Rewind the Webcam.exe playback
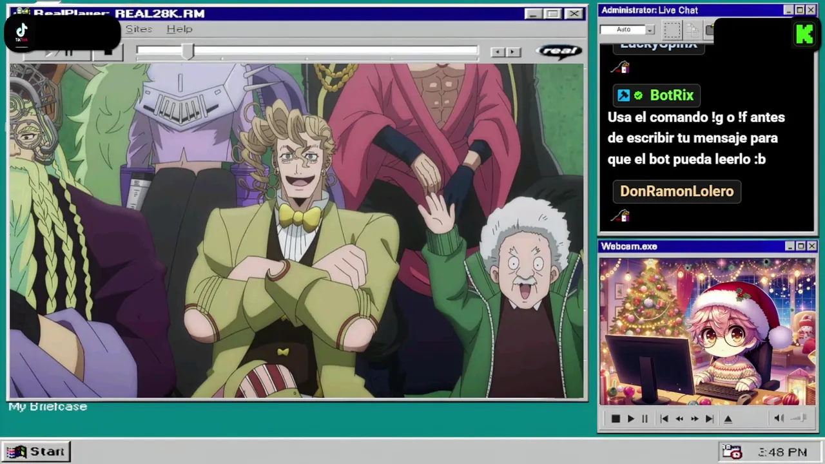 [679, 419]
